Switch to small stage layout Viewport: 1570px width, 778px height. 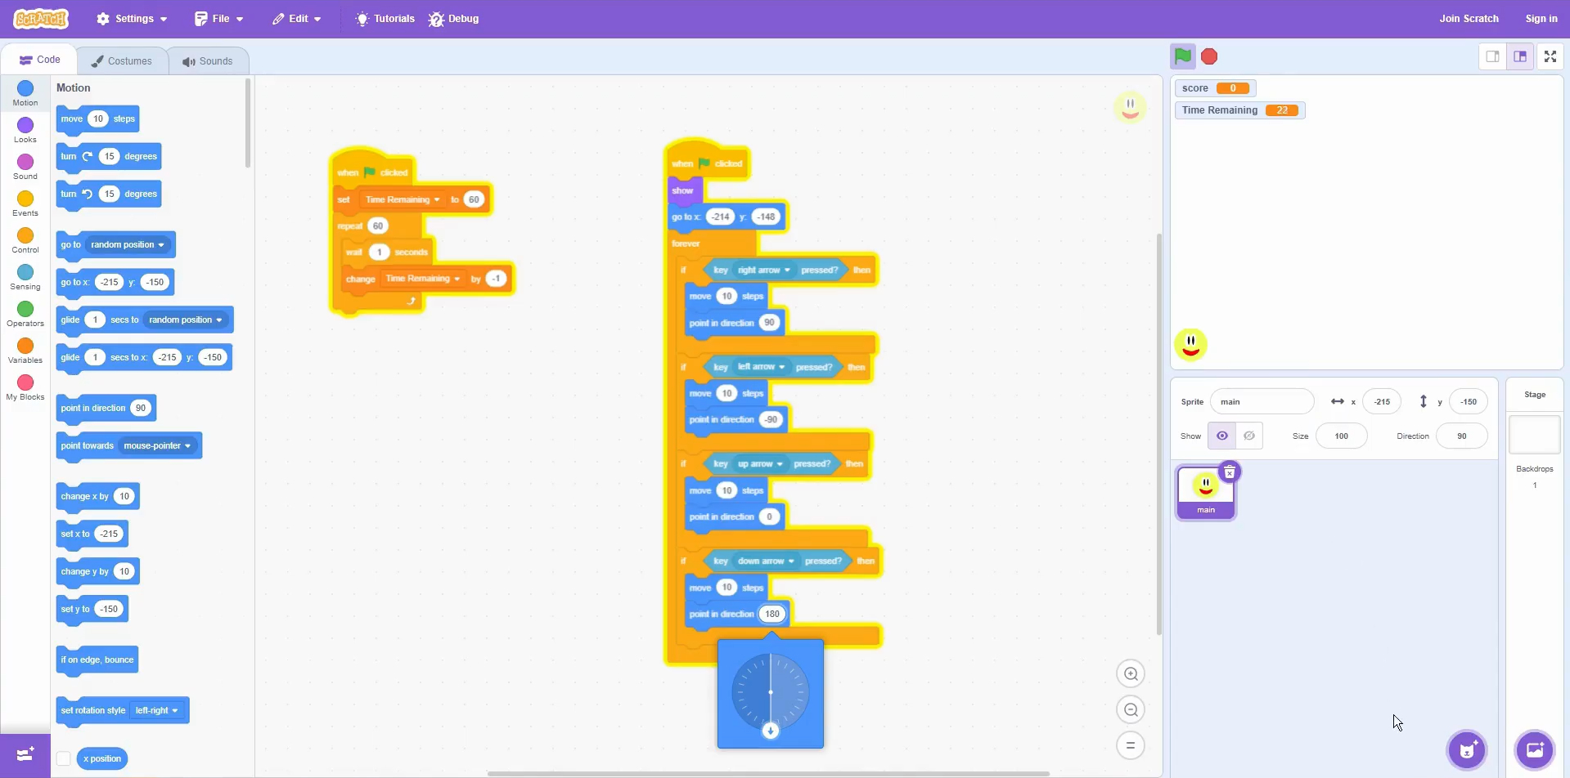1492,56
